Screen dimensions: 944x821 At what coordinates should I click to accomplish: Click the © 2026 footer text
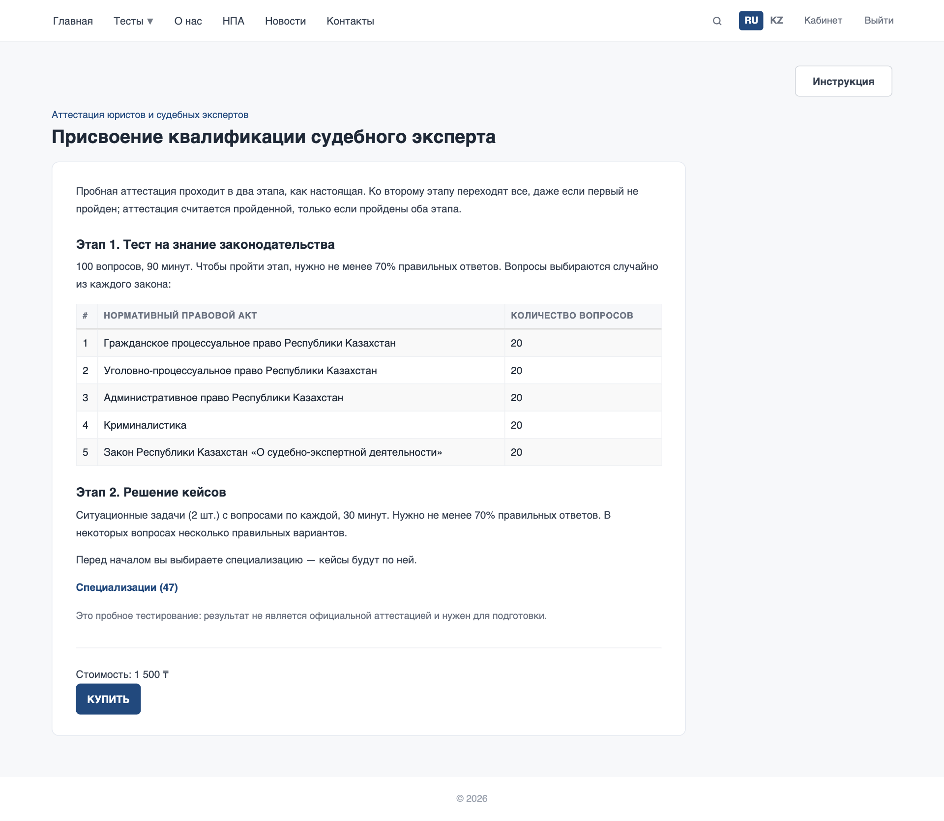pyautogui.click(x=472, y=799)
